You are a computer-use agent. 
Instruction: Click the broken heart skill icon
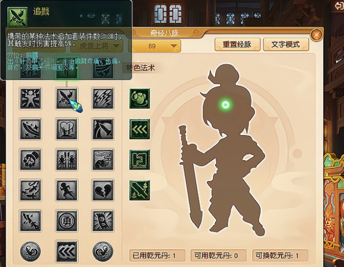(103, 190)
